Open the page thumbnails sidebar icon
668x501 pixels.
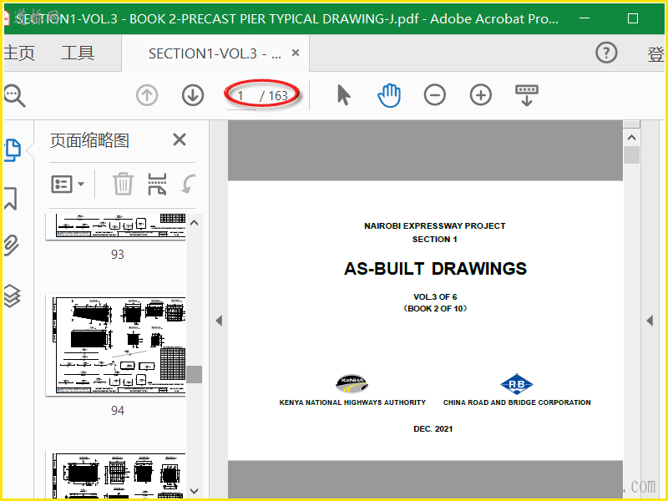pyautogui.click(x=13, y=150)
